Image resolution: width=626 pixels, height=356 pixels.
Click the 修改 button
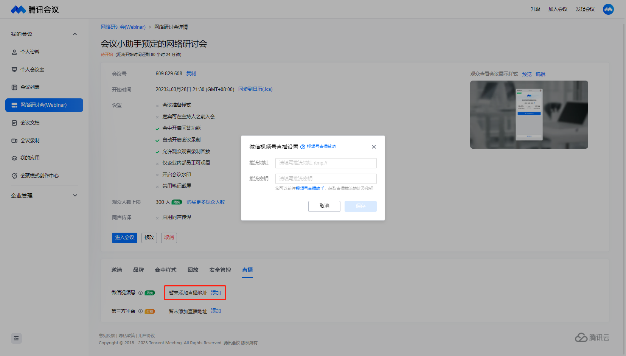pyautogui.click(x=149, y=238)
